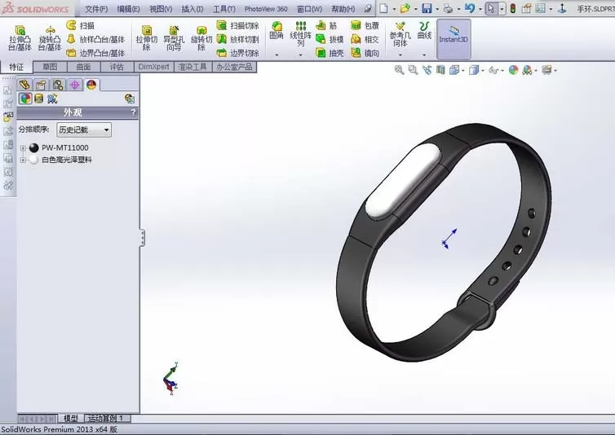Select the Intersect (相交) tool

point(365,39)
